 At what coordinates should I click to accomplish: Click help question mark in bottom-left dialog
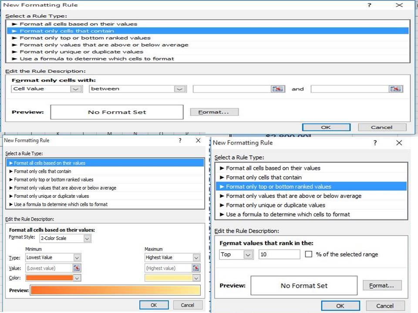180,140
